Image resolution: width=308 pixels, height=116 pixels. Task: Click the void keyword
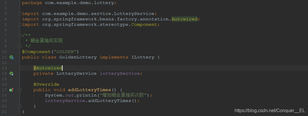59,90
